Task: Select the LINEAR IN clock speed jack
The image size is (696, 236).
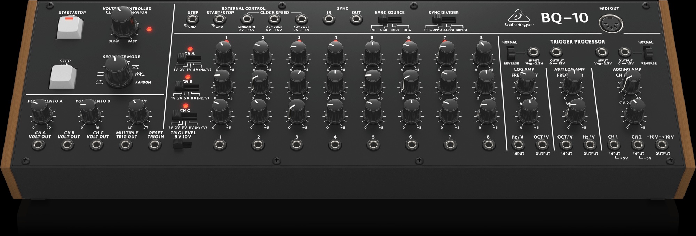Action: click(x=247, y=19)
